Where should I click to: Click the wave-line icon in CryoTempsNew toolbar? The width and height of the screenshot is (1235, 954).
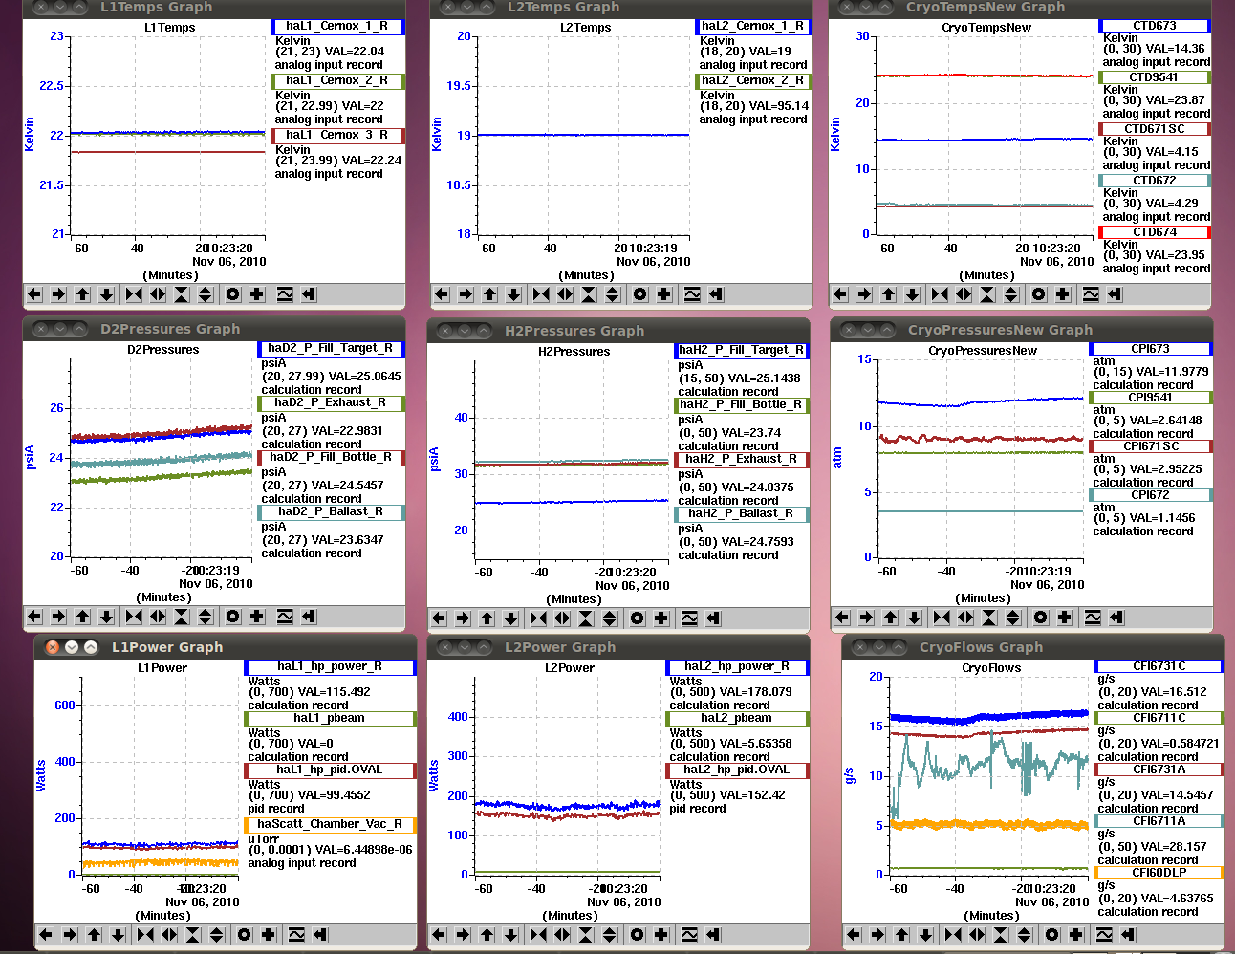[x=1091, y=294]
